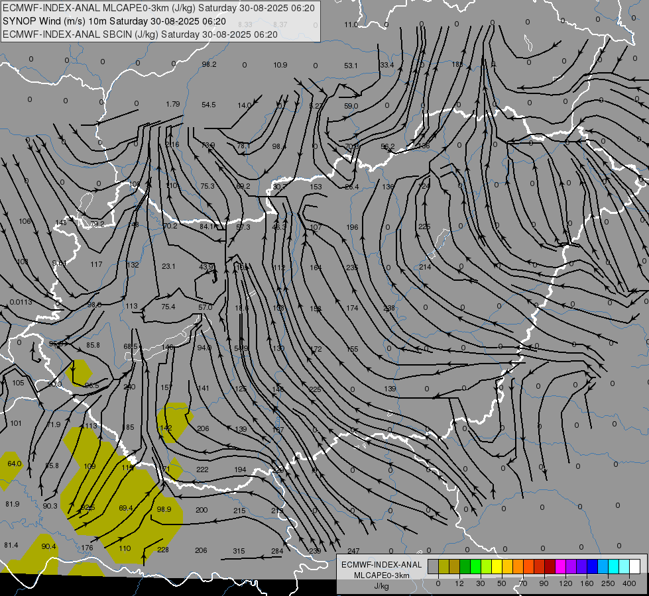
Task: Click the map value 155
Action: [x=352, y=349]
